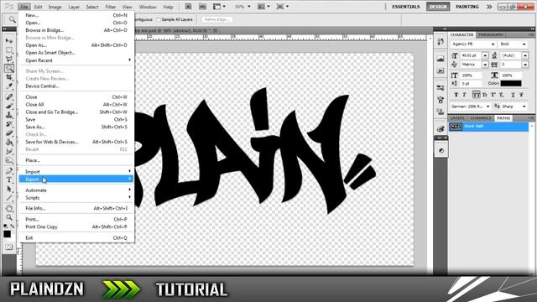Toggle Strikethrough in Character panel
537x302 pixels.
[521, 95]
